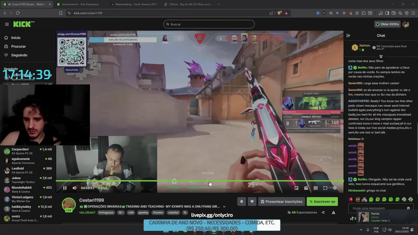Screen dimensions: 418x235
Task: Expand the stream title chevron
Action: click(x=224, y=207)
